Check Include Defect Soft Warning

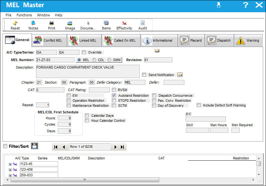[x=198, y=105]
